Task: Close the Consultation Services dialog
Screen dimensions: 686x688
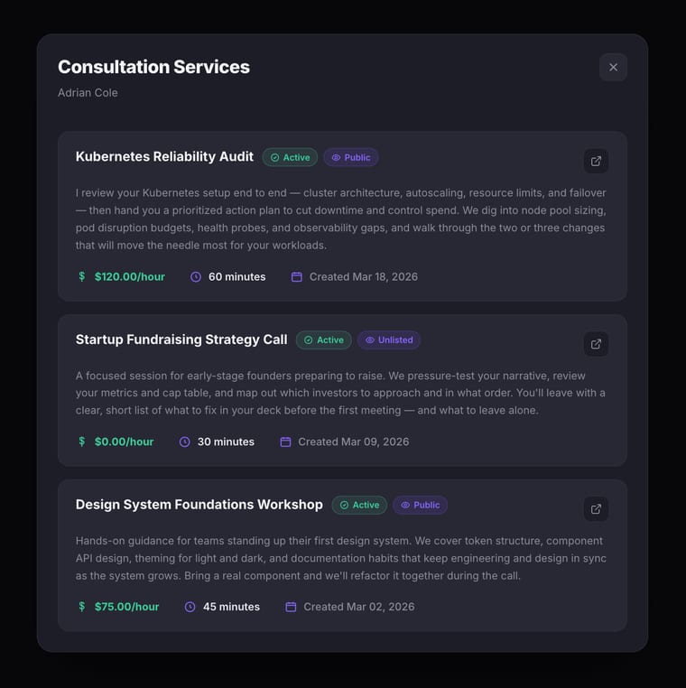Action: [613, 67]
